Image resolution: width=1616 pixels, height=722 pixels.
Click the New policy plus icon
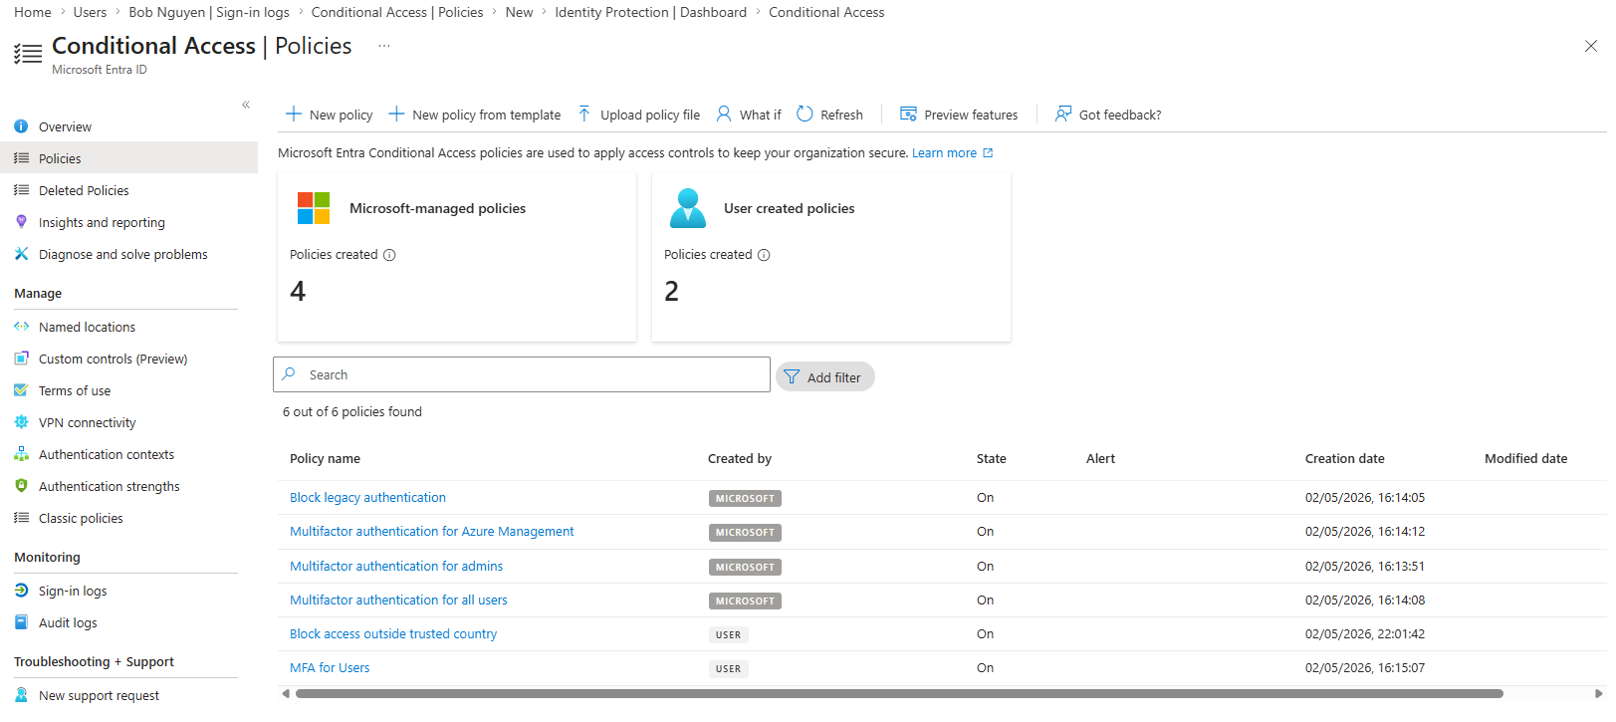point(294,114)
